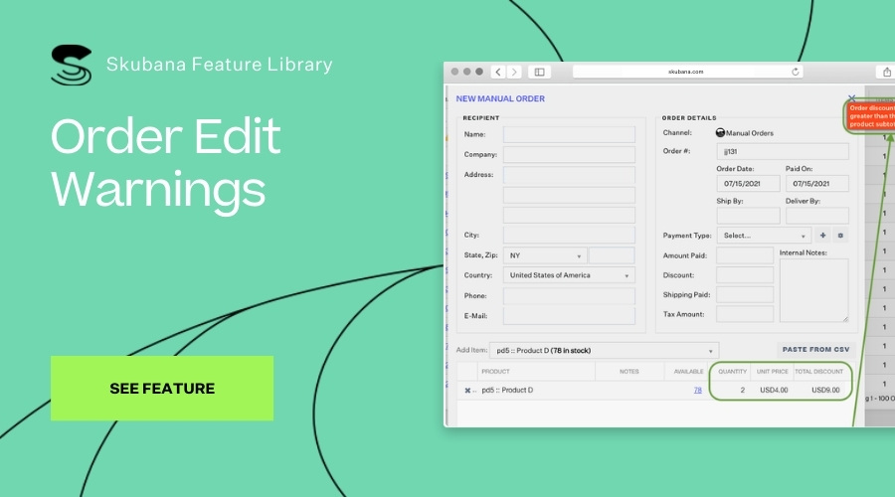
Task: Close the New Manual Order dialog
Action: (851, 98)
